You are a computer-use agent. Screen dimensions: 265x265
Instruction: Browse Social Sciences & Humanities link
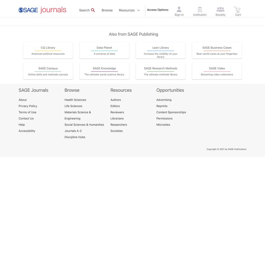point(84,125)
